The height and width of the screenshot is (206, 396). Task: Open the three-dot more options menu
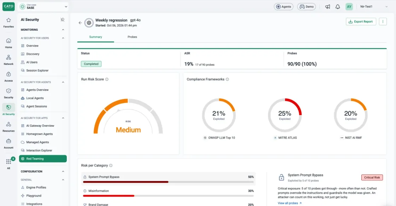[x=383, y=22]
